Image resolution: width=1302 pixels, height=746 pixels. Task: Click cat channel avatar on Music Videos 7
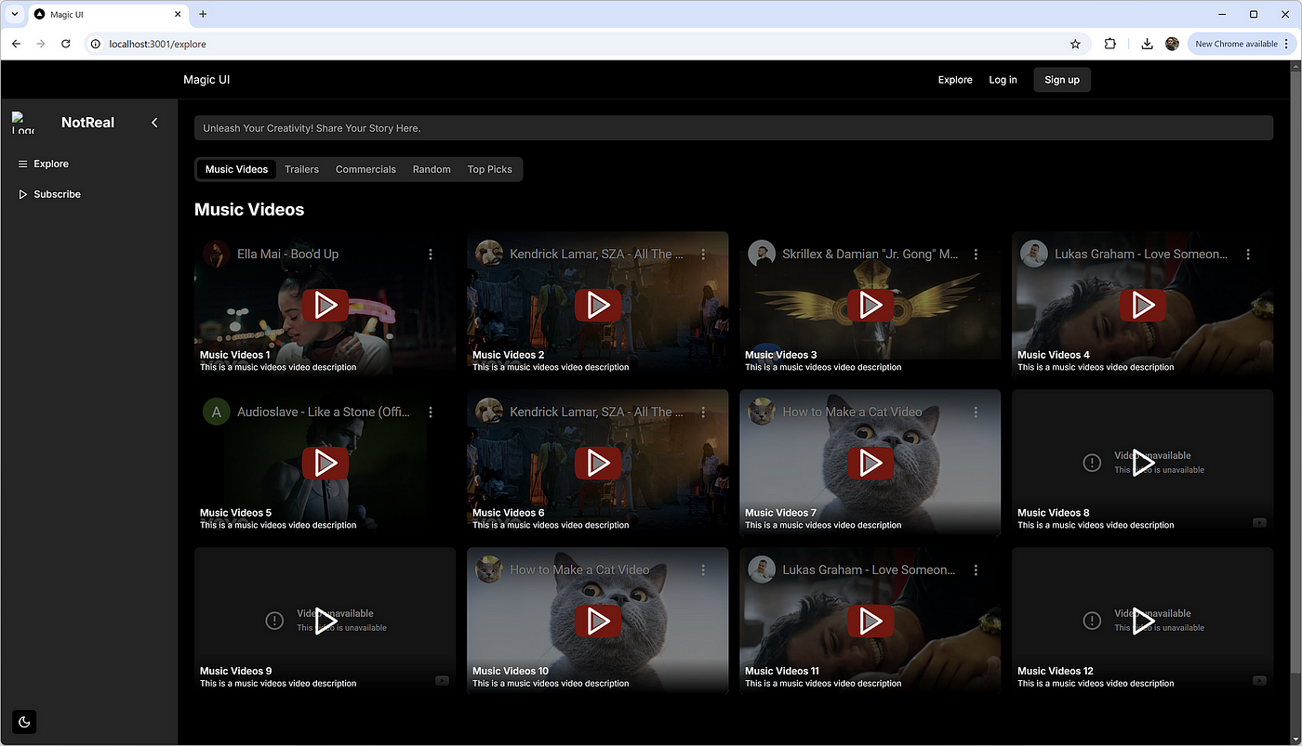[762, 412]
